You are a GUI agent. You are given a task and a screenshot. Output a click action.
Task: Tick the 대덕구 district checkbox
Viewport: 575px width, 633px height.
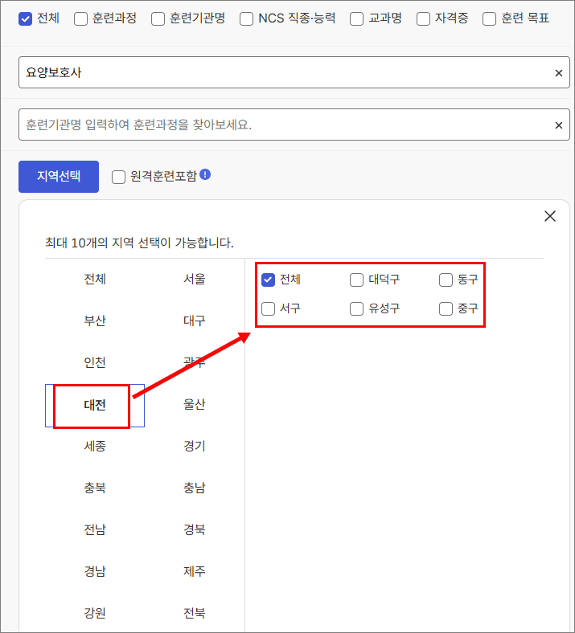click(357, 280)
